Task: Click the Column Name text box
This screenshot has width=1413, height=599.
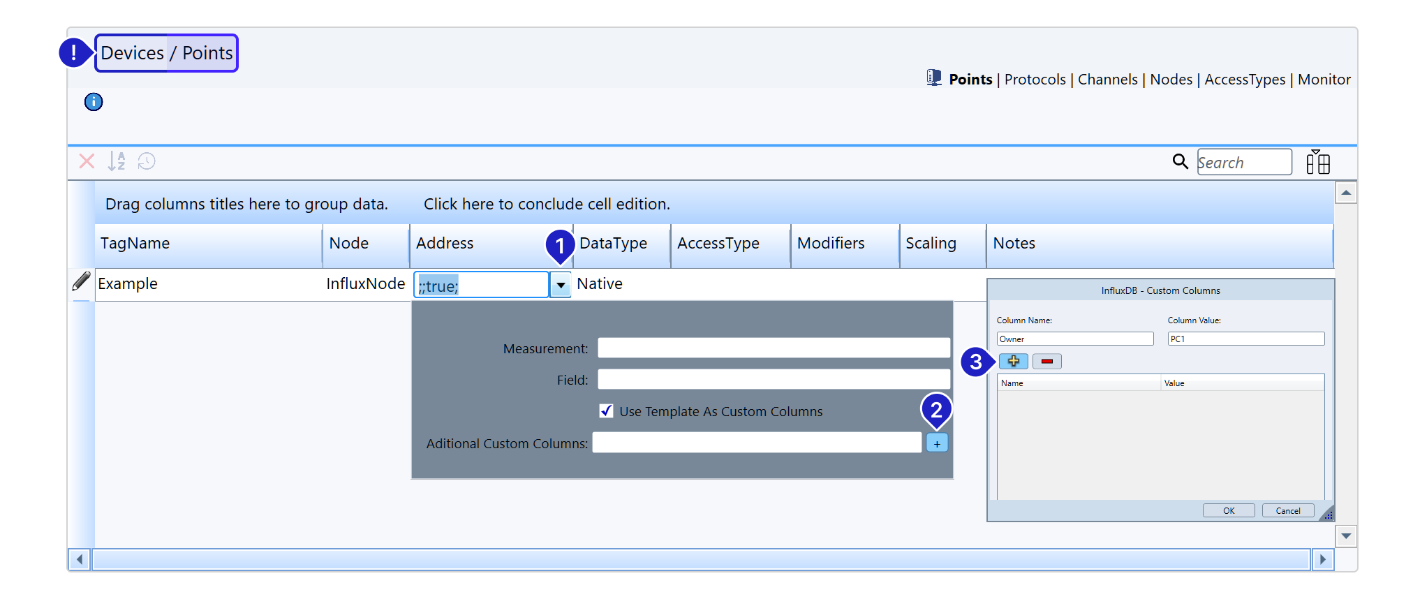Action: tap(1075, 339)
